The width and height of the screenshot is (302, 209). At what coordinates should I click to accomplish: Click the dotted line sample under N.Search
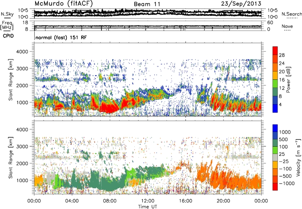[292, 18]
